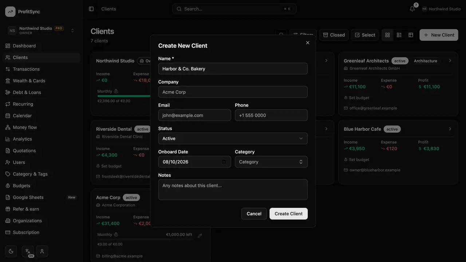
Task: Open Google Sheets integration
Action: point(42,197)
